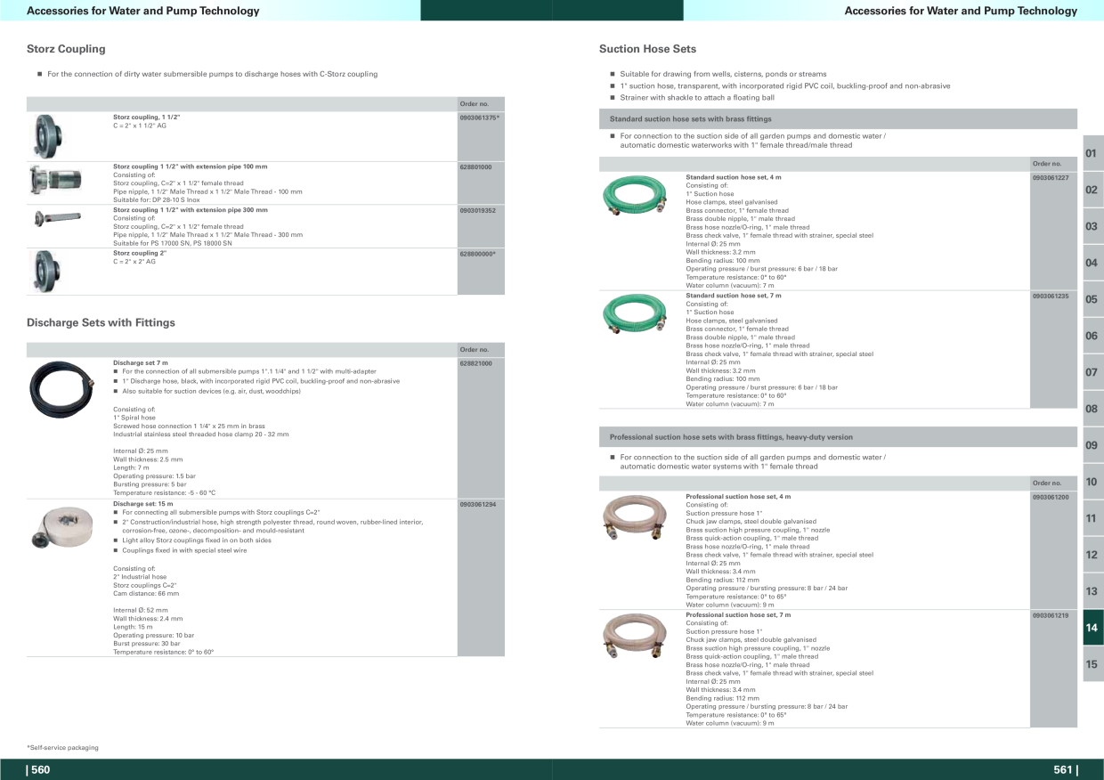Screen dimensions: 1104x780
Task: Open chapter tab 02
Action: click(x=1092, y=190)
